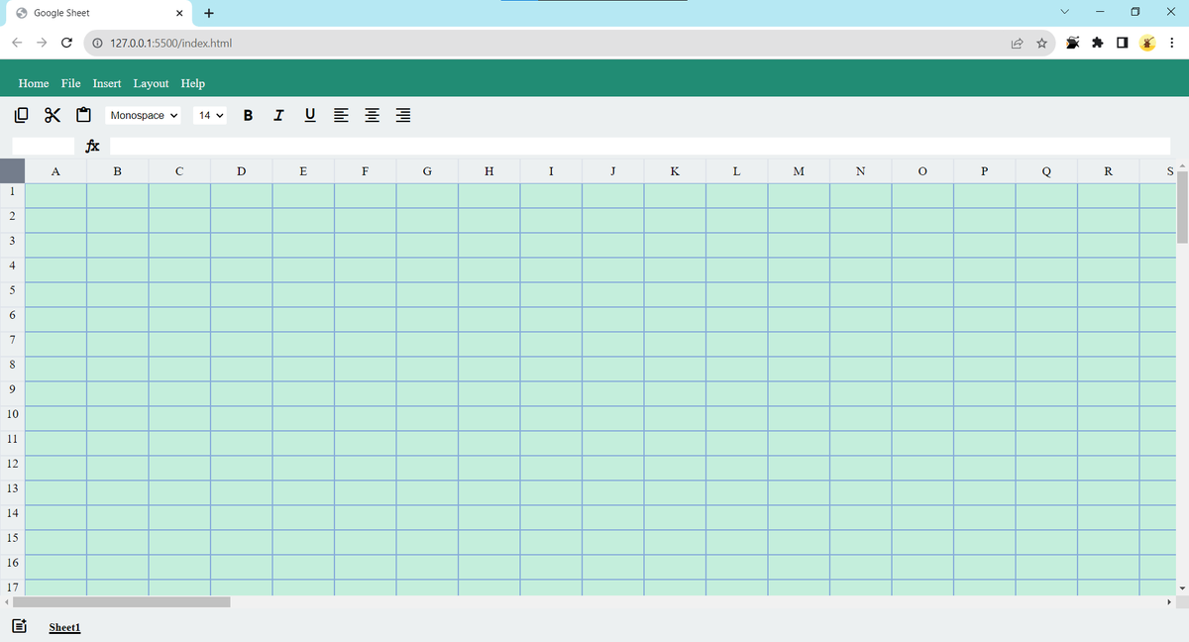Go back in browser history

pos(17,43)
